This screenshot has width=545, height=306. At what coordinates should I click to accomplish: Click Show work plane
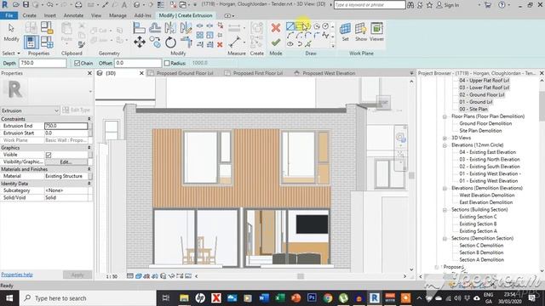(x=361, y=32)
